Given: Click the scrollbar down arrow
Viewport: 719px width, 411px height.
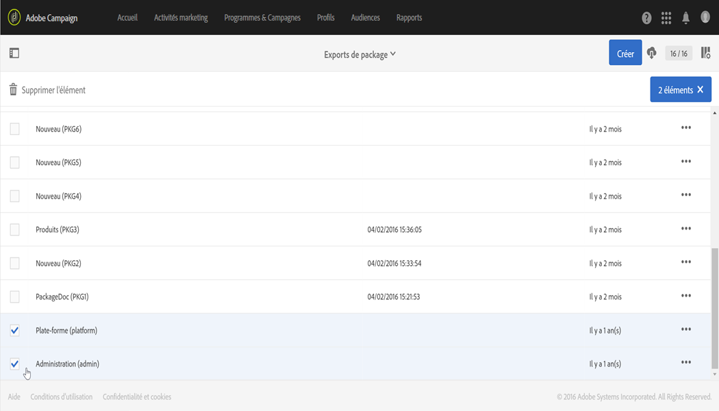Looking at the screenshot, I should tap(714, 374).
